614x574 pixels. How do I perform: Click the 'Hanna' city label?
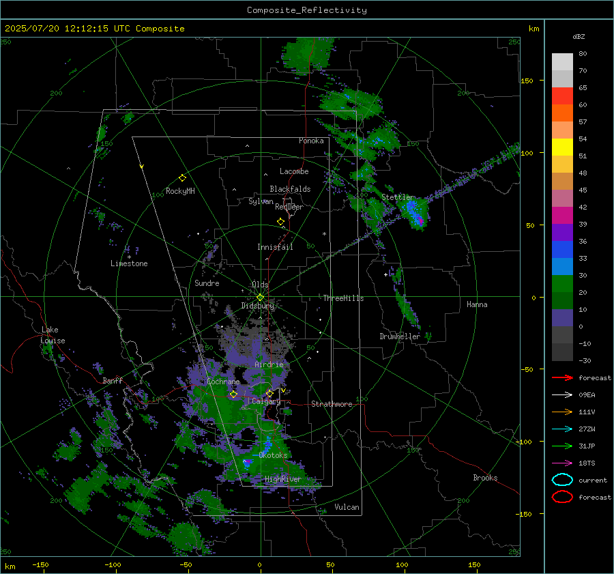[x=477, y=304]
